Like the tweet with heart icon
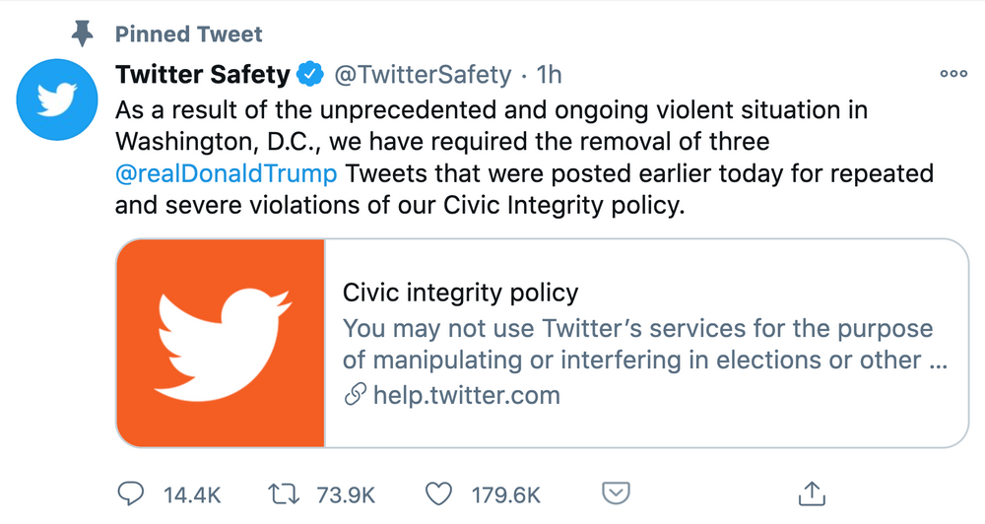This screenshot has height=524, width=985. coord(438,494)
